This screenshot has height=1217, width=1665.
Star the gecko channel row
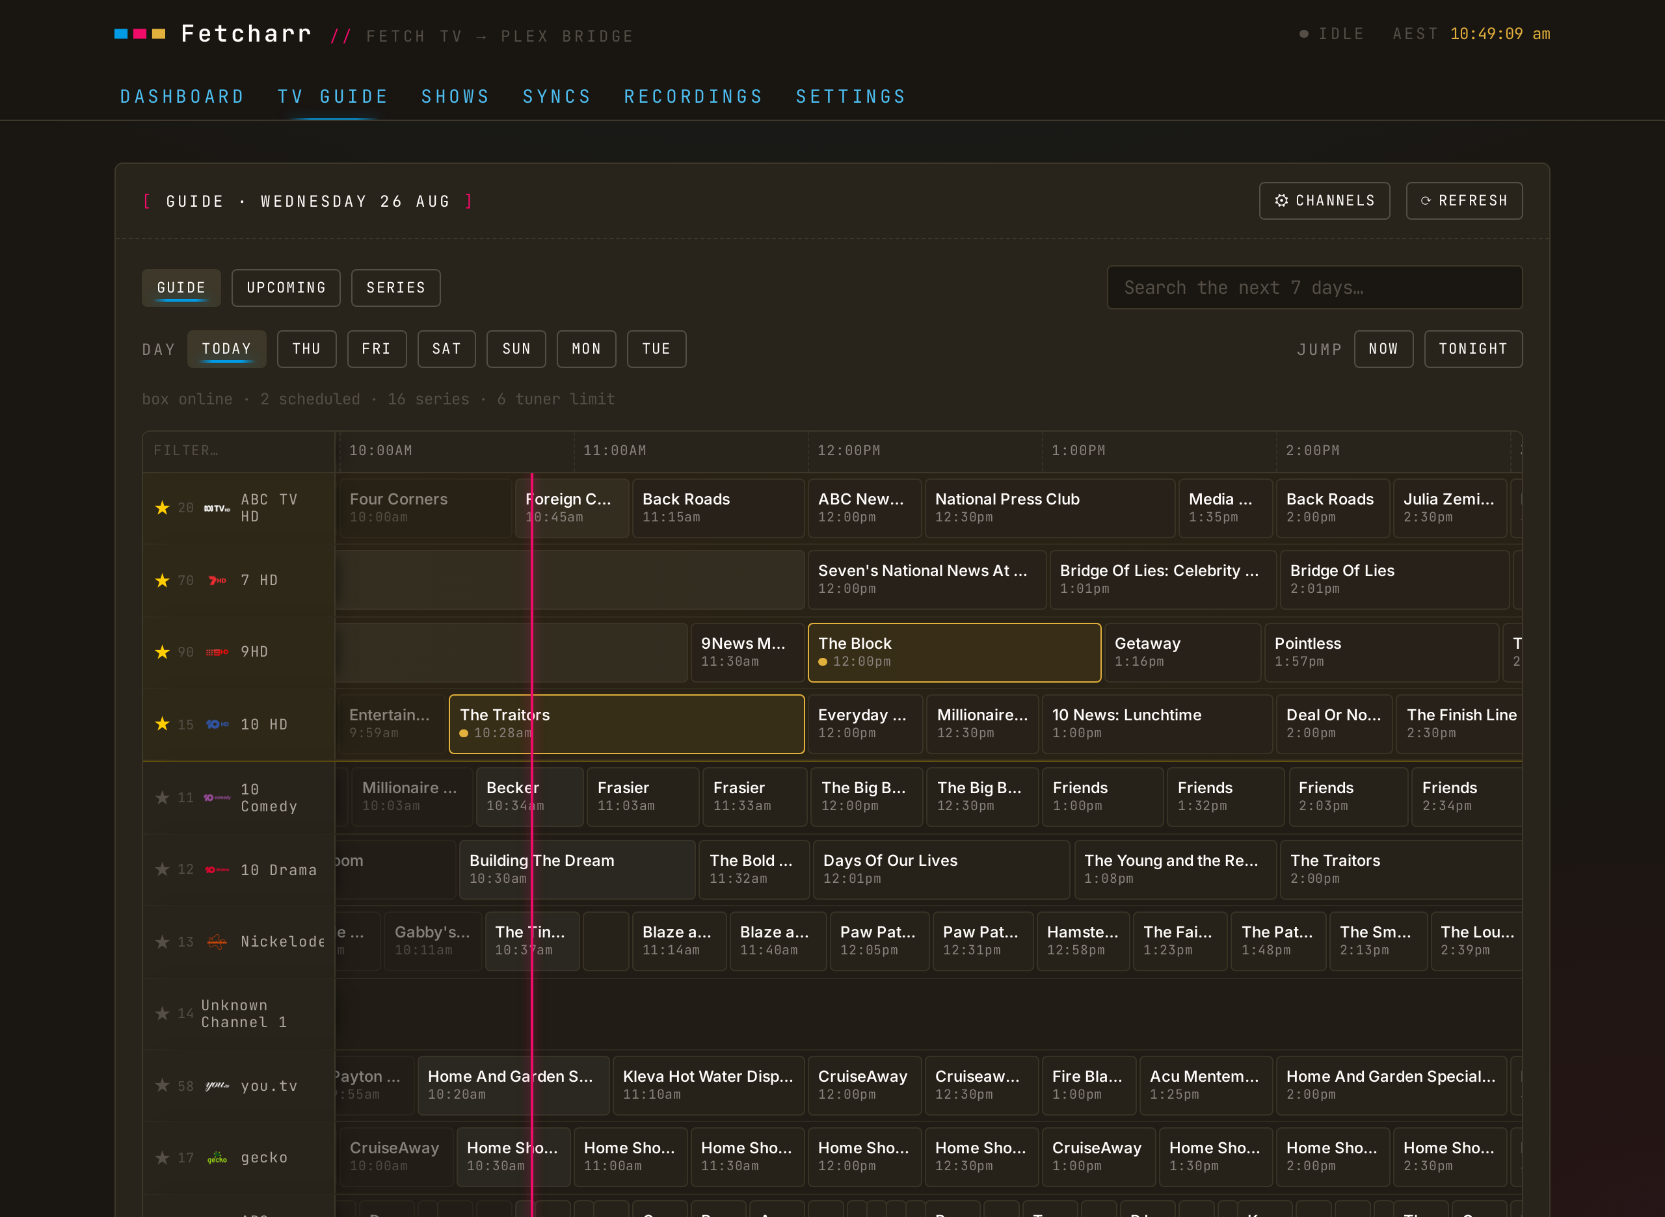(x=162, y=1158)
